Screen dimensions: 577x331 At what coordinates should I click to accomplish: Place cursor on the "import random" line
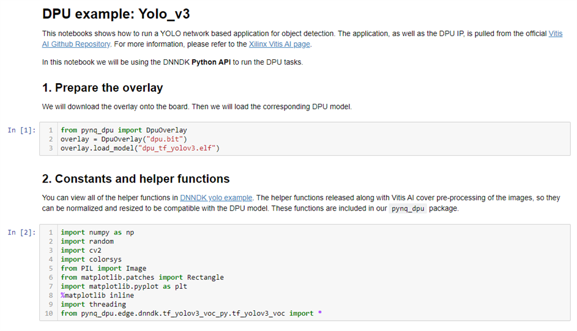point(87,241)
